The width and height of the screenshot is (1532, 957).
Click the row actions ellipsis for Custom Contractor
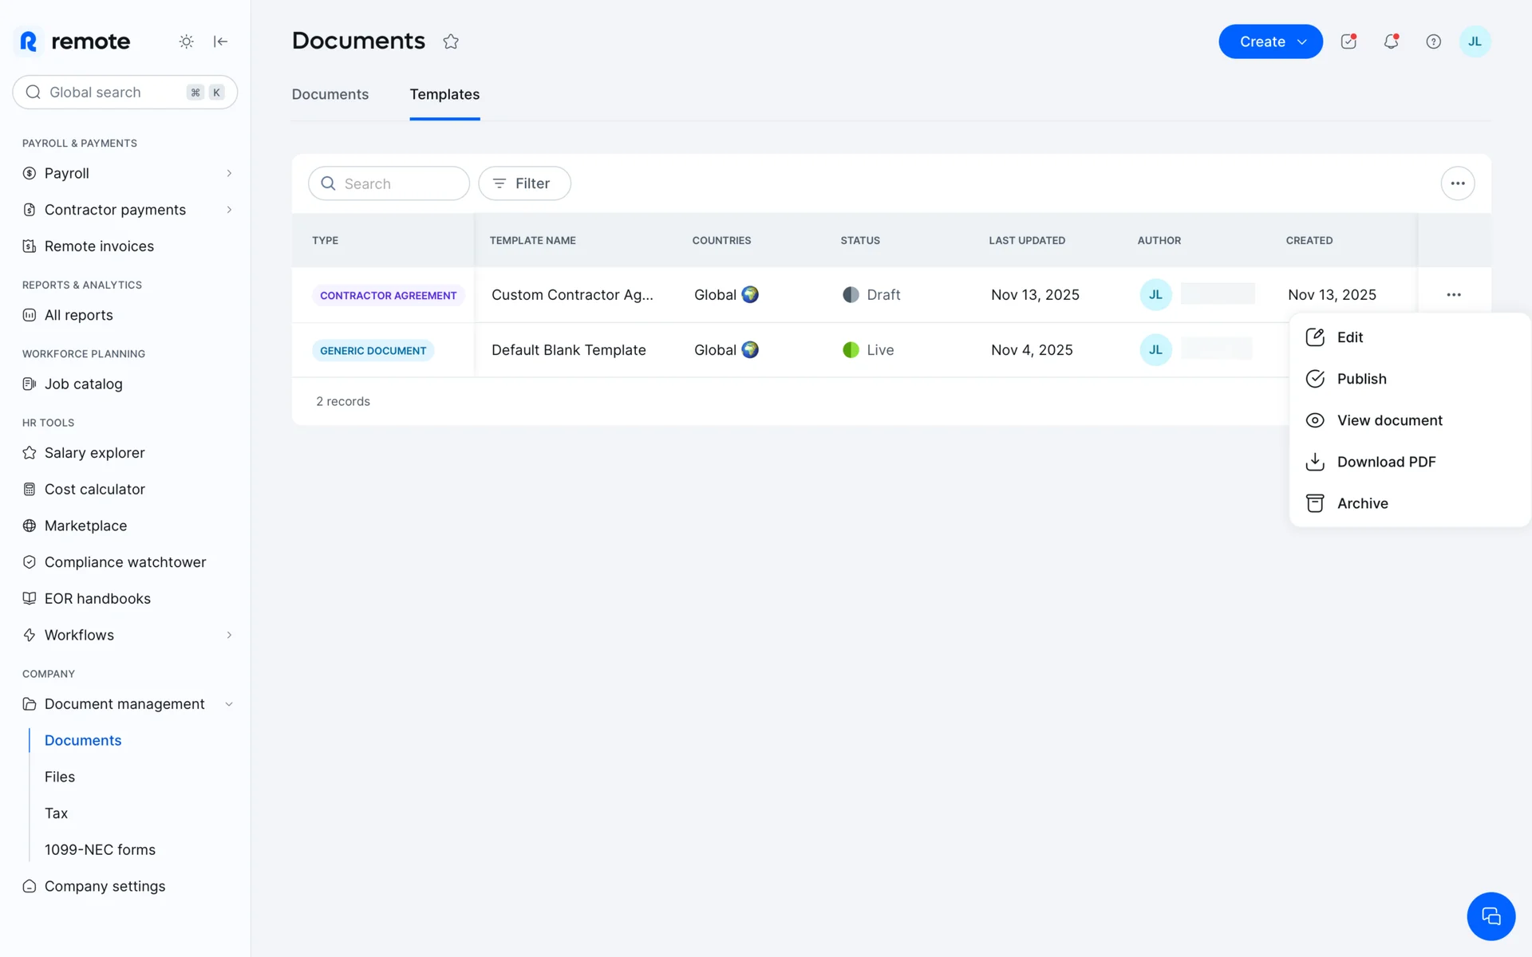1454,295
